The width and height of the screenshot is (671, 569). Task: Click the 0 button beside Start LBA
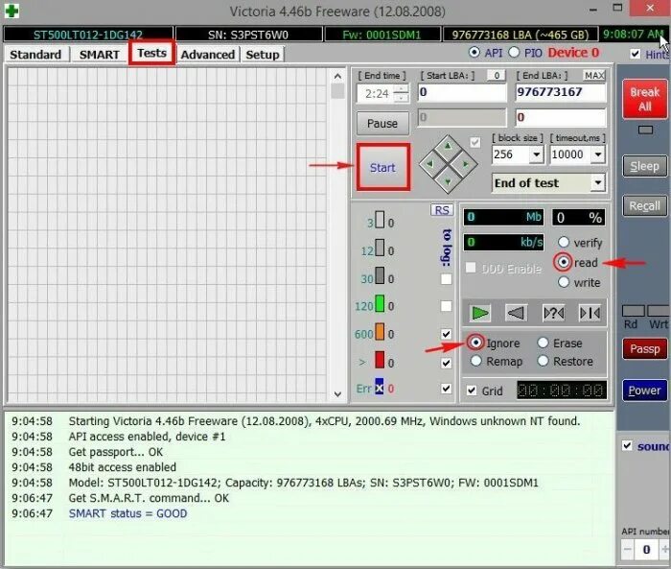point(497,76)
